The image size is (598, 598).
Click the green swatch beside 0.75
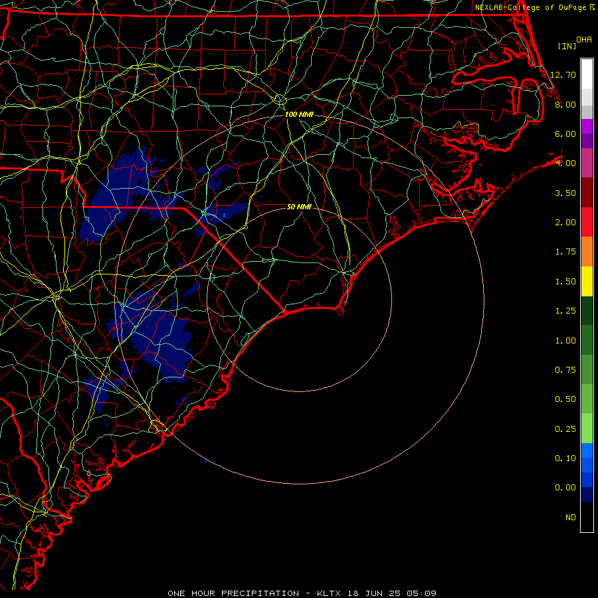coord(587,369)
